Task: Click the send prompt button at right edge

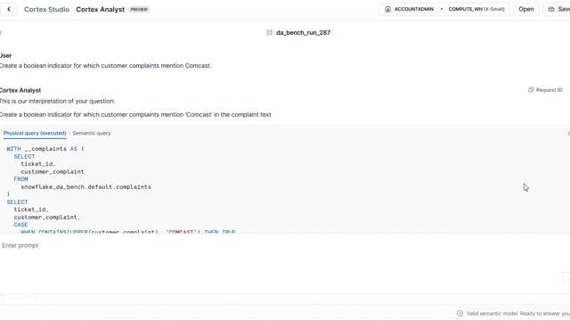Action: 566,278
